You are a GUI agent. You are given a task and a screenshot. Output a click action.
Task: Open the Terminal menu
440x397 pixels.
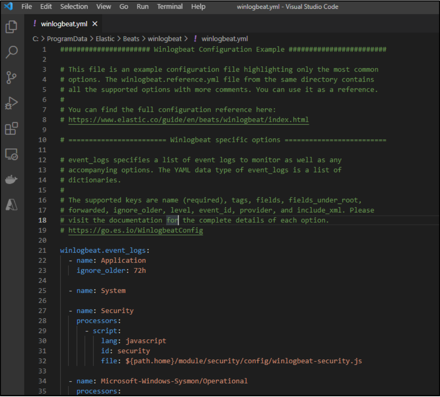click(170, 7)
